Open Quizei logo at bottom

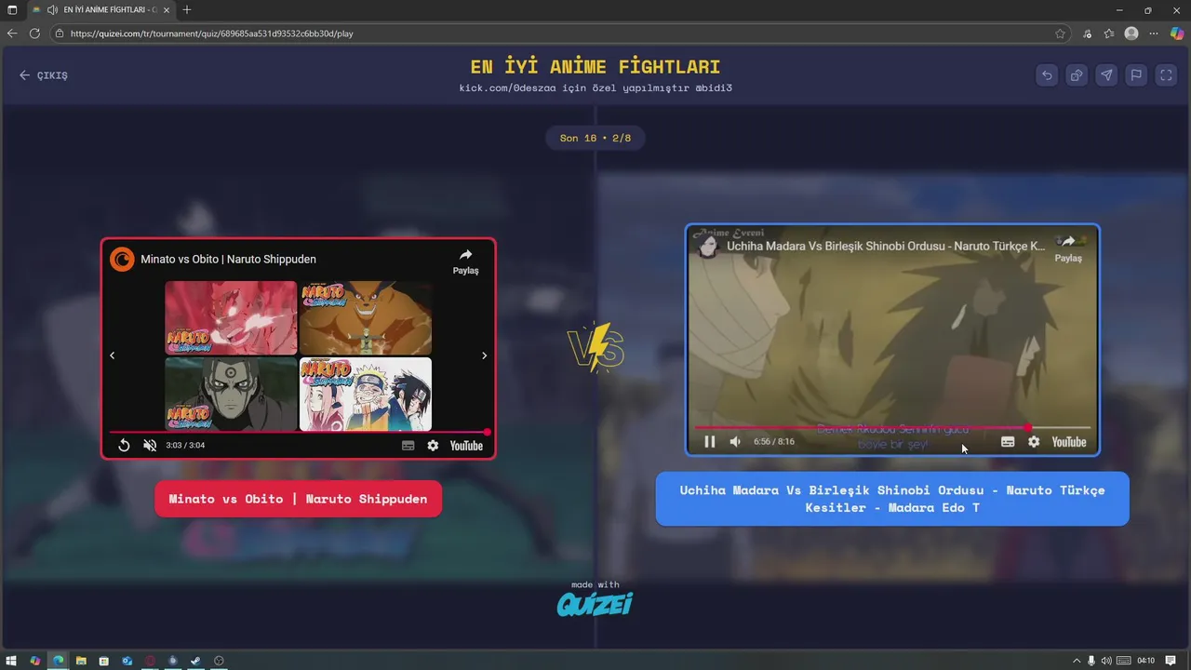pos(595,604)
